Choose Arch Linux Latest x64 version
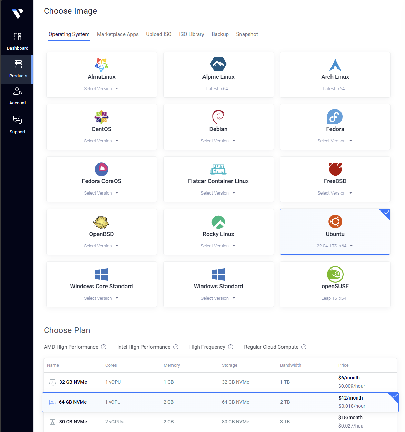 point(334,89)
